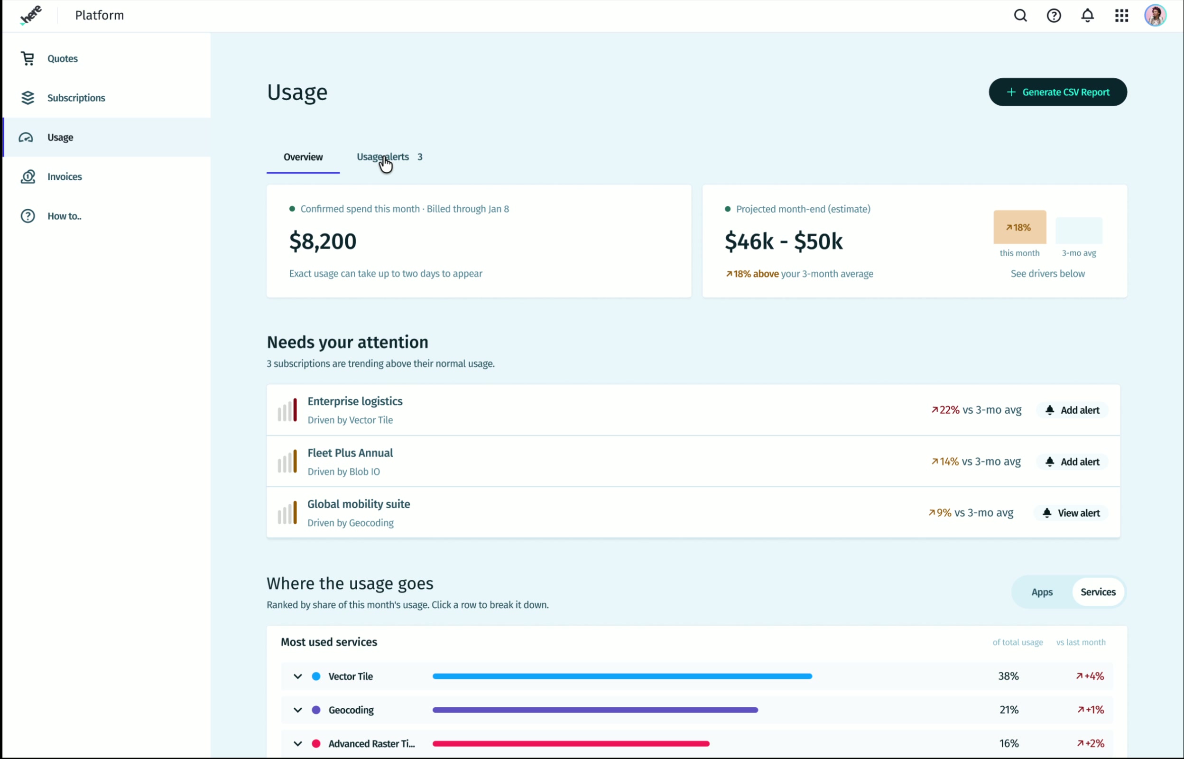Click the help question mark icon

(x=1054, y=16)
